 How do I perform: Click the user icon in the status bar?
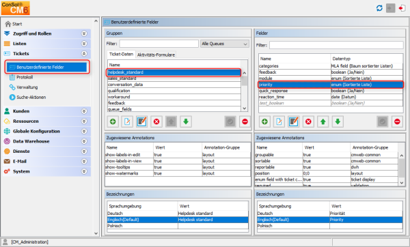5,242
